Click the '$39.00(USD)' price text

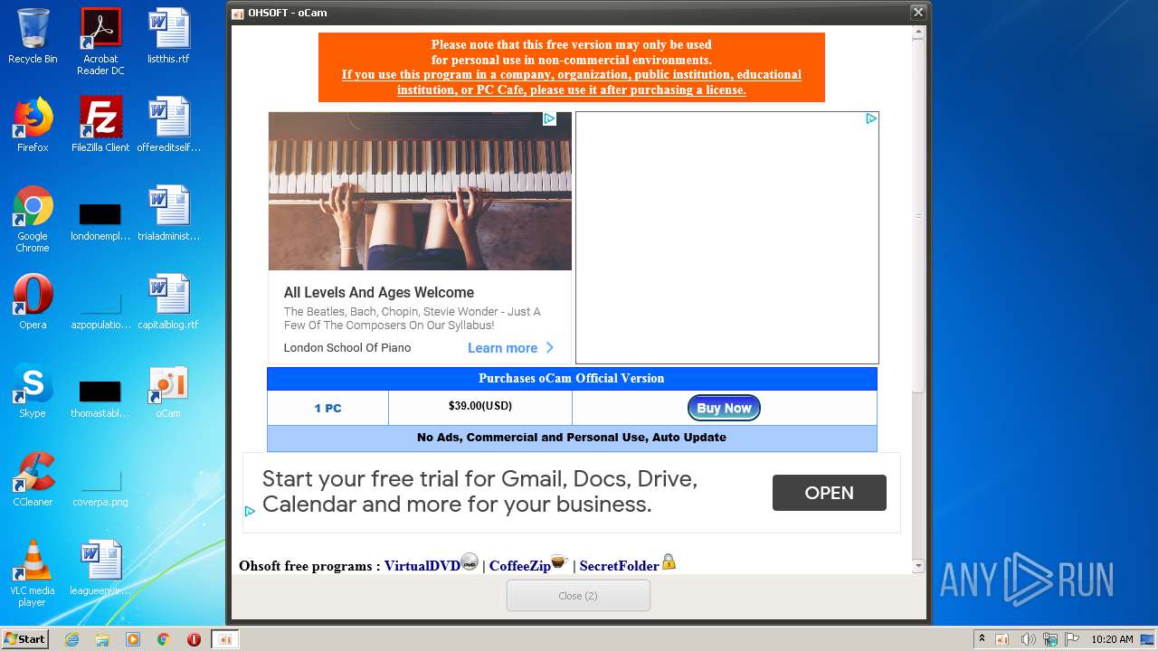(x=480, y=406)
